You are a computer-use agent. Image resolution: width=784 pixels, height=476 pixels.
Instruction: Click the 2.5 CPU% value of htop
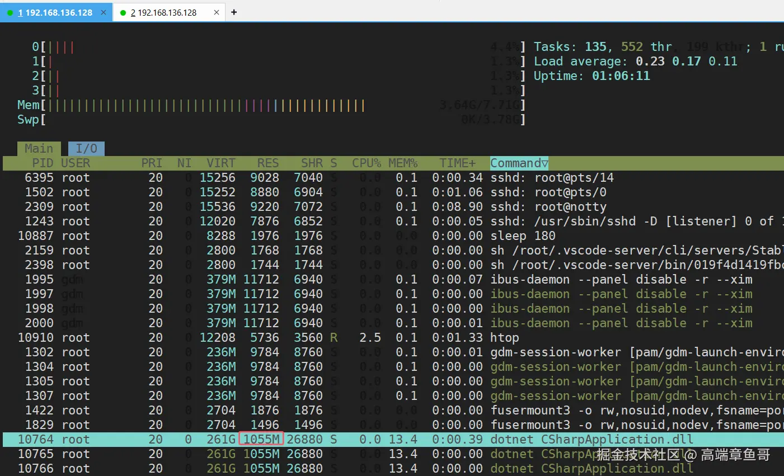[370, 338]
